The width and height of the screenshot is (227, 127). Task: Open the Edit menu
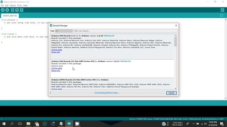pos(7,6)
